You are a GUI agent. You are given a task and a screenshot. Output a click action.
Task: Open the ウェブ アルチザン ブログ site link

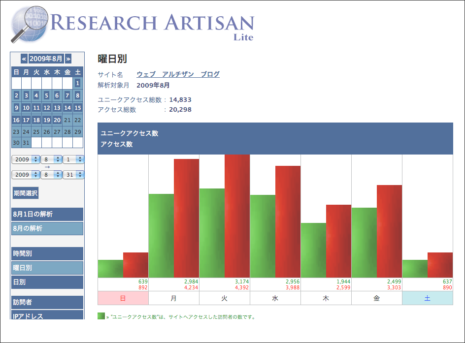(178, 74)
